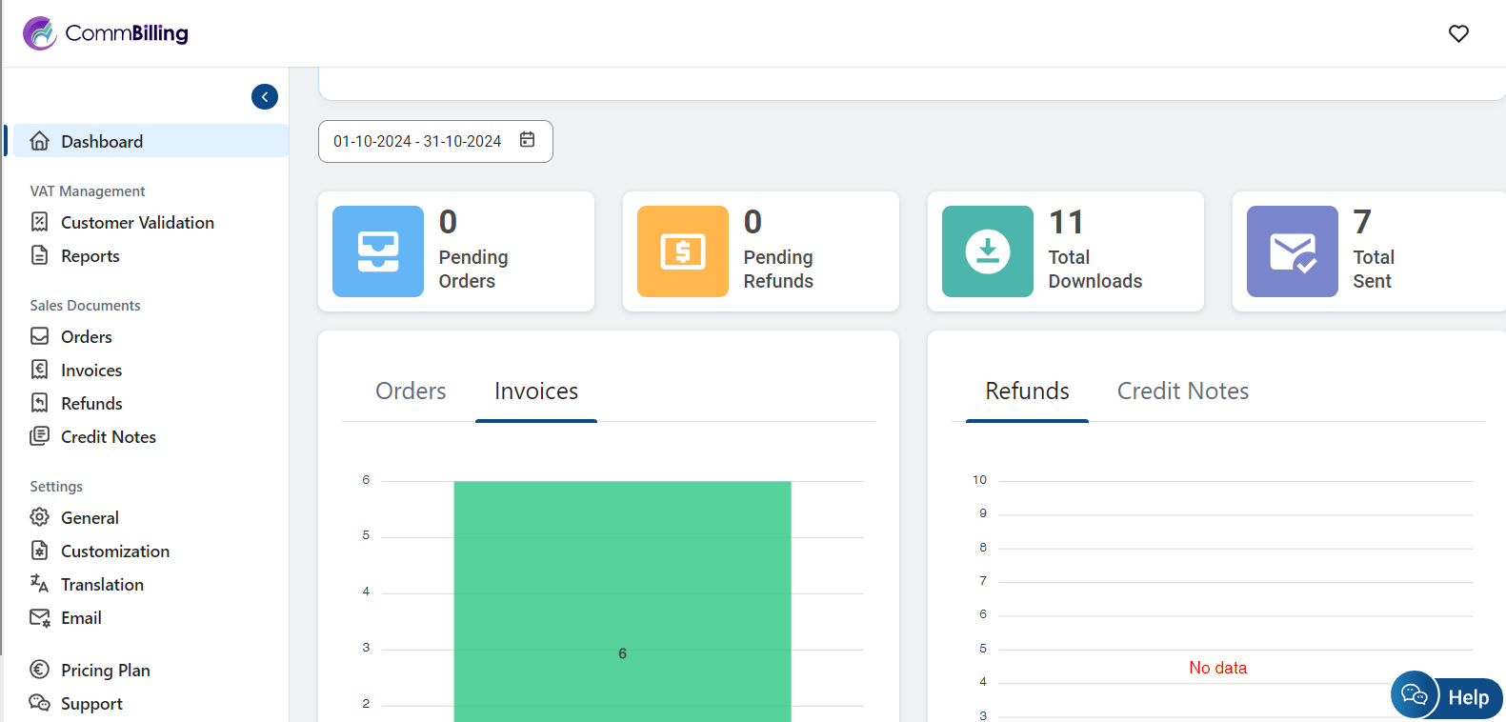
Task: Click the Total Sent envelope icon
Action: [x=1293, y=251]
